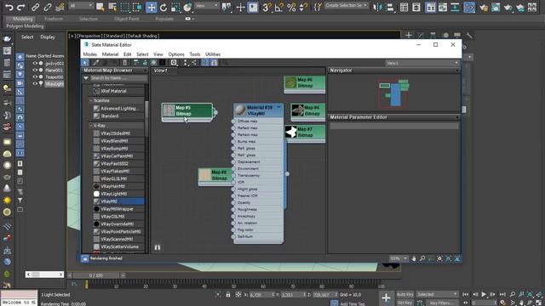Open the Object Paint ribbon tab
545x306 pixels.
pos(127,19)
